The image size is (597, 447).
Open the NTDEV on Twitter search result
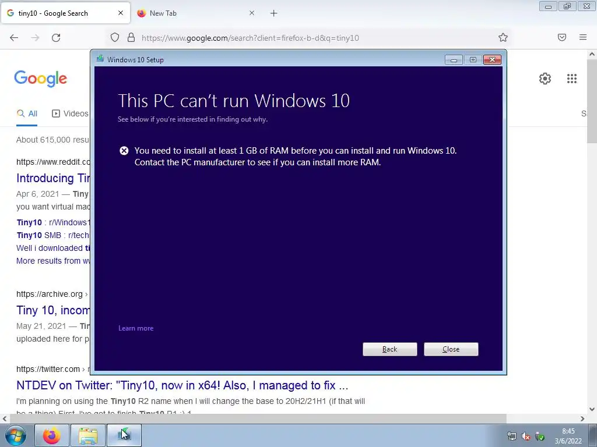tap(182, 385)
